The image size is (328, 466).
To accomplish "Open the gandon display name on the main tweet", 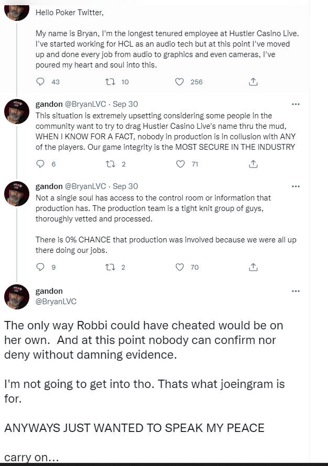I will point(49,291).
